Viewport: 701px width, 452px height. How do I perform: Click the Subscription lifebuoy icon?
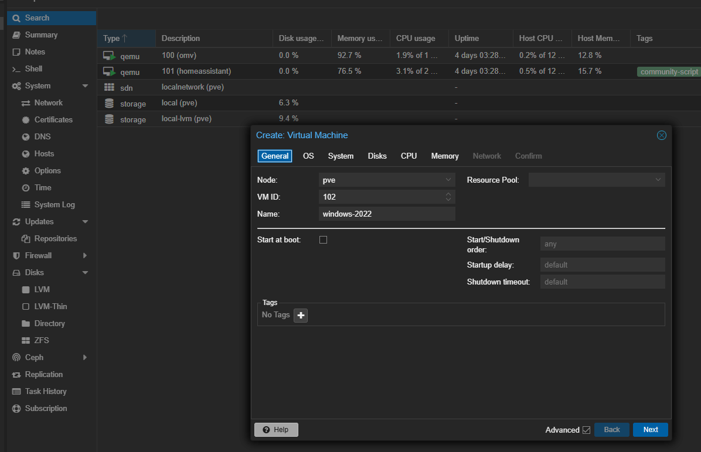tap(16, 409)
